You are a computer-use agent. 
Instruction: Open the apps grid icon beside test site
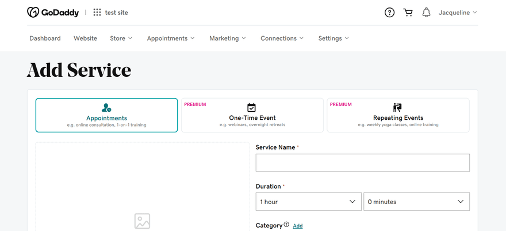tap(97, 13)
